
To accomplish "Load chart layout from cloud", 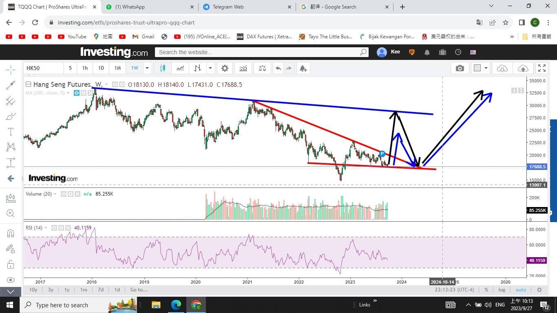I will (502, 68).
